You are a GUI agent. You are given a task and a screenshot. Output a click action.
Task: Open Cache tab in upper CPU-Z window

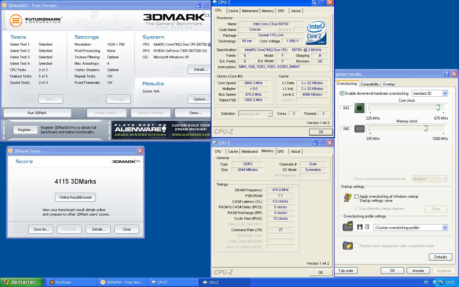[233, 11]
